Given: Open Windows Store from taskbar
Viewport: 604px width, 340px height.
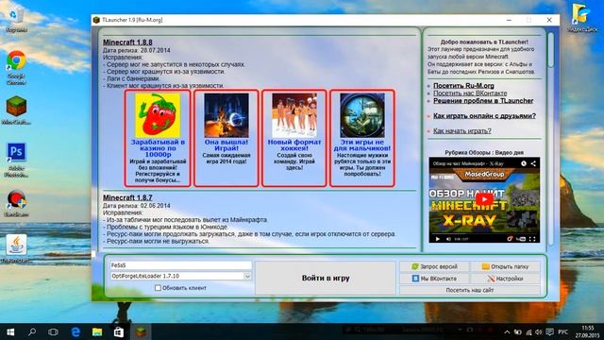Looking at the screenshot, I should pos(119,331).
